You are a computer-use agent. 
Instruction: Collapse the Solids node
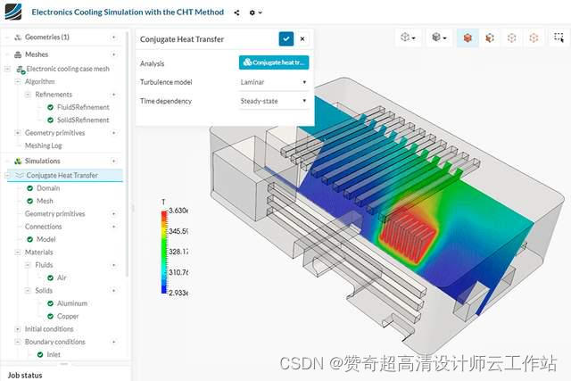click(x=28, y=290)
